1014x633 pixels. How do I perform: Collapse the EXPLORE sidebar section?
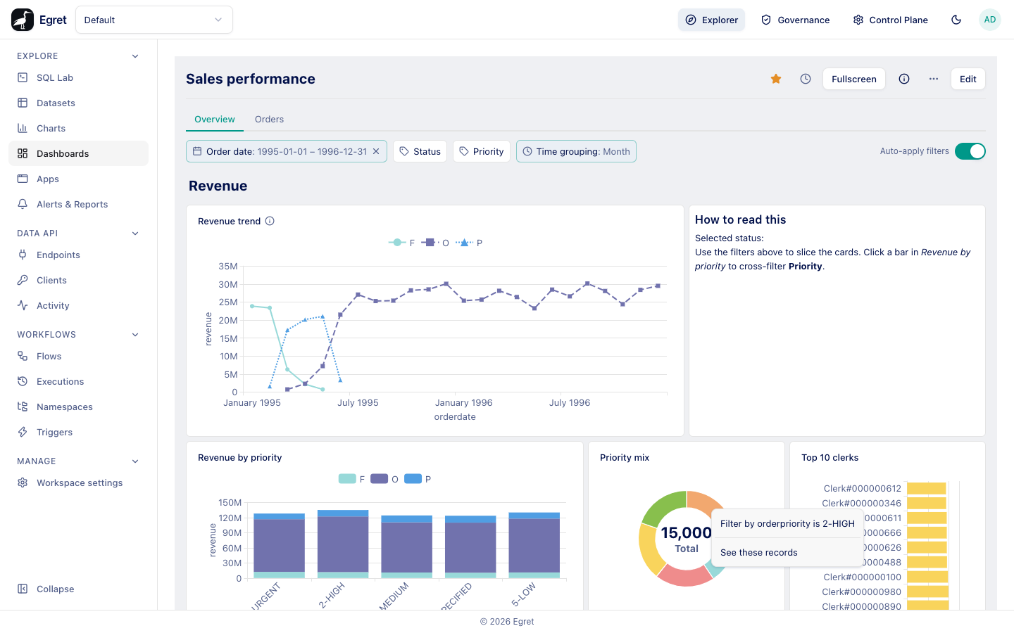[135, 56]
